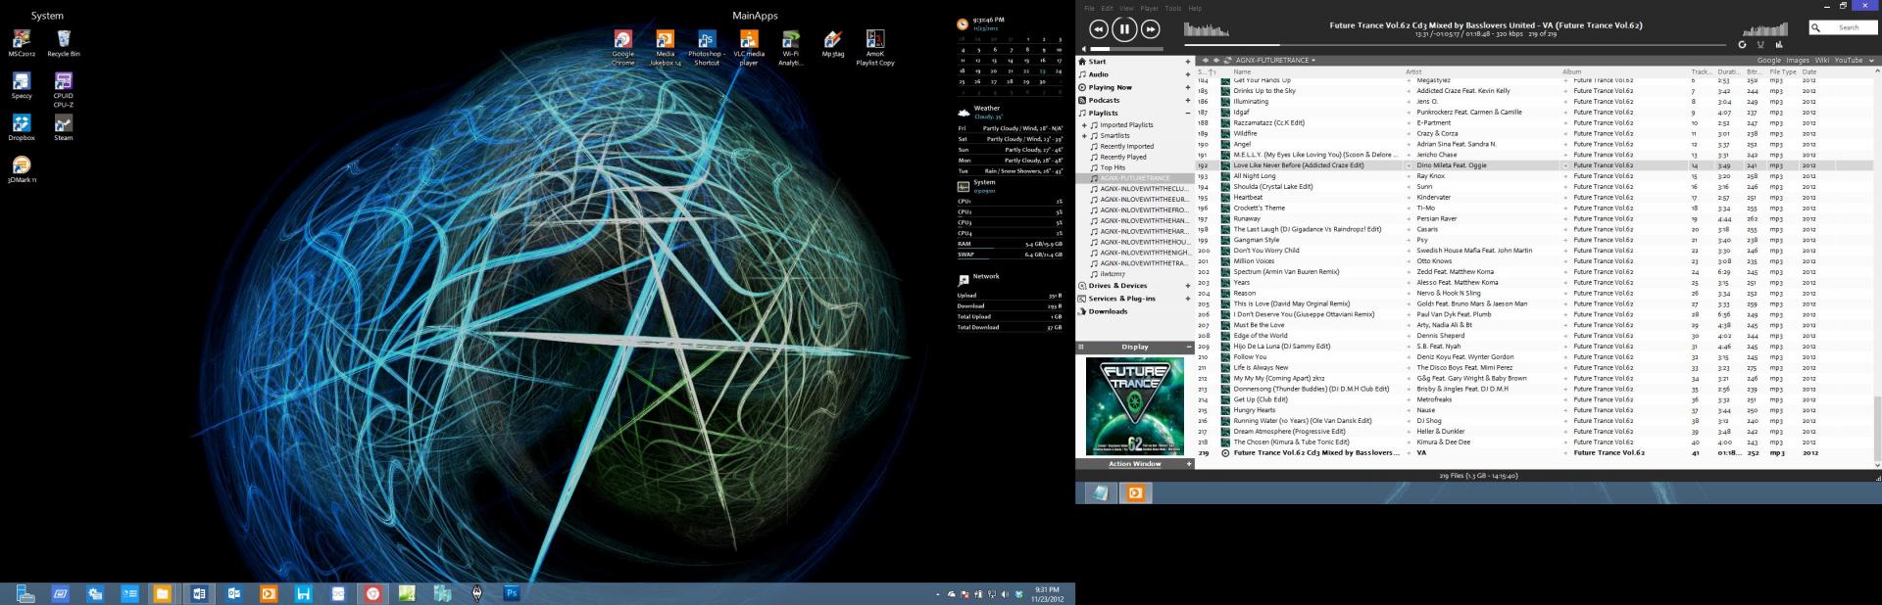1882x605 pixels.
Task: Expand the Imported Playlists tree node
Action: point(1084,125)
